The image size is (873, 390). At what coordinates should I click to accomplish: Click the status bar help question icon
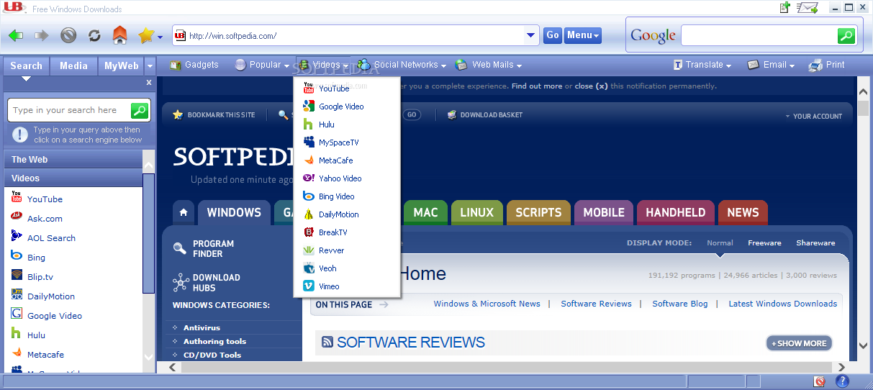842,381
